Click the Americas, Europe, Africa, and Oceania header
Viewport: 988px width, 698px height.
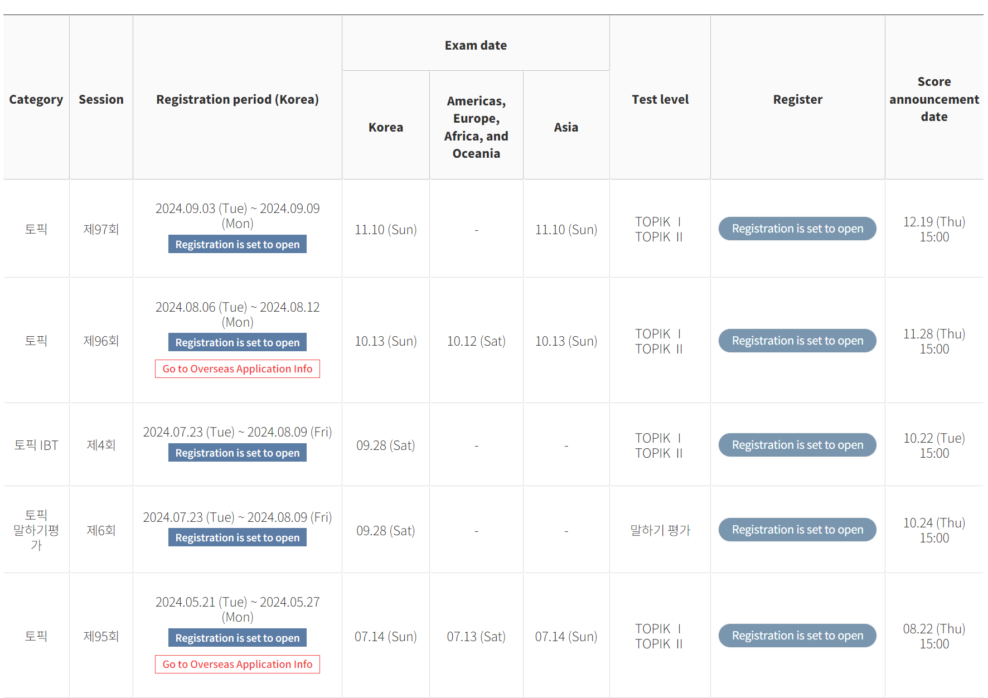click(x=476, y=127)
